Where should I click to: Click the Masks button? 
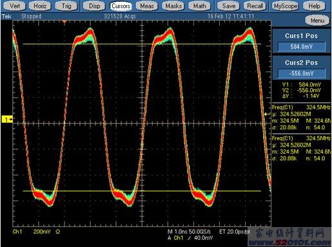click(x=173, y=6)
